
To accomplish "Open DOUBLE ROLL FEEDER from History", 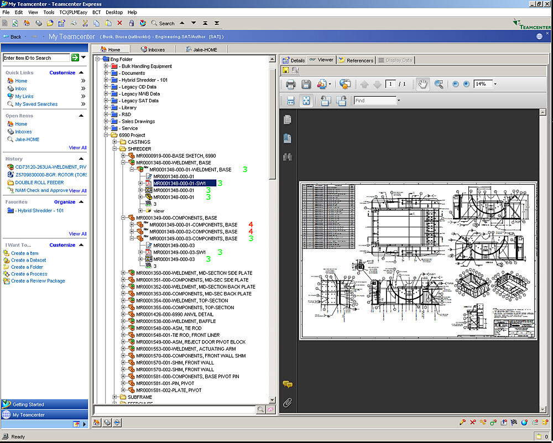I will pos(39,183).
